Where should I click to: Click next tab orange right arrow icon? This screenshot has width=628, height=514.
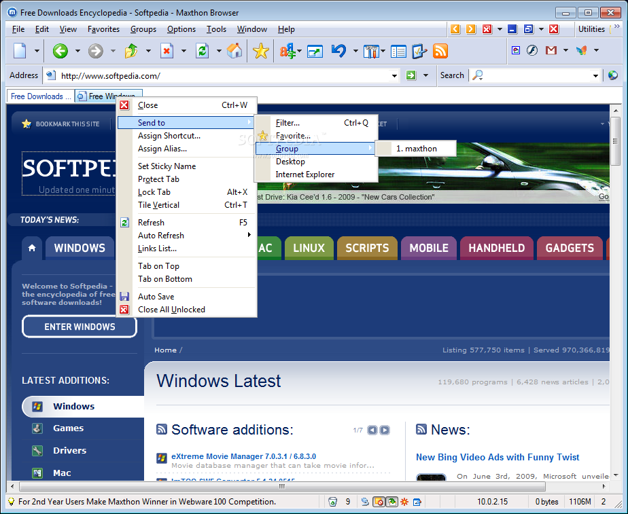(471, 29)
